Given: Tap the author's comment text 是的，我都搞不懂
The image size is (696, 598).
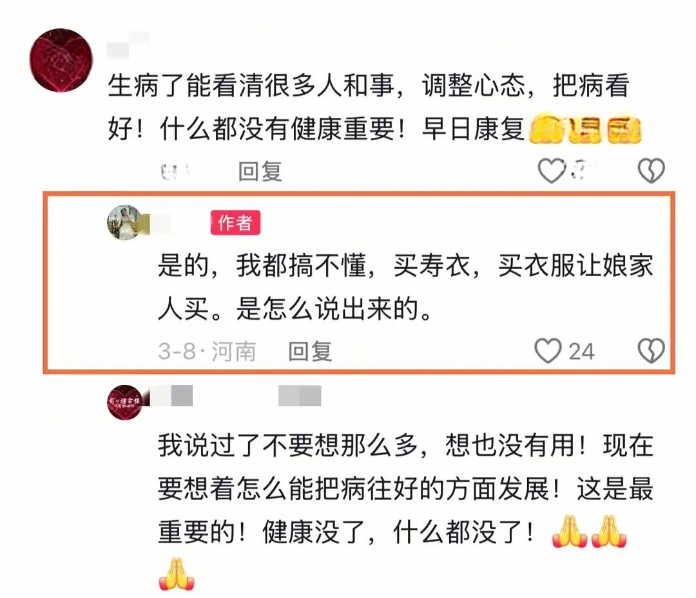Looking at the screenshot, I should (405, 287).
